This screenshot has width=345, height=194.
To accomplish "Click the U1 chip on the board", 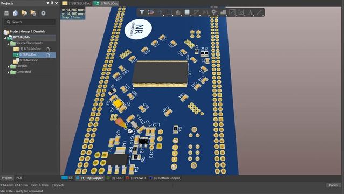I will pyautogui.click(x=160, y=74).
